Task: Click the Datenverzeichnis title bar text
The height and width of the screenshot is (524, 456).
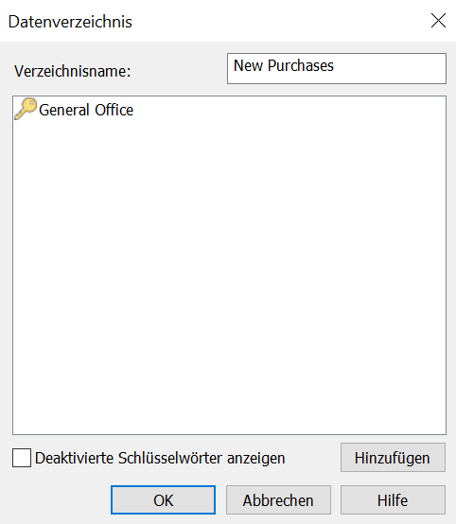Action: [70, 22]
